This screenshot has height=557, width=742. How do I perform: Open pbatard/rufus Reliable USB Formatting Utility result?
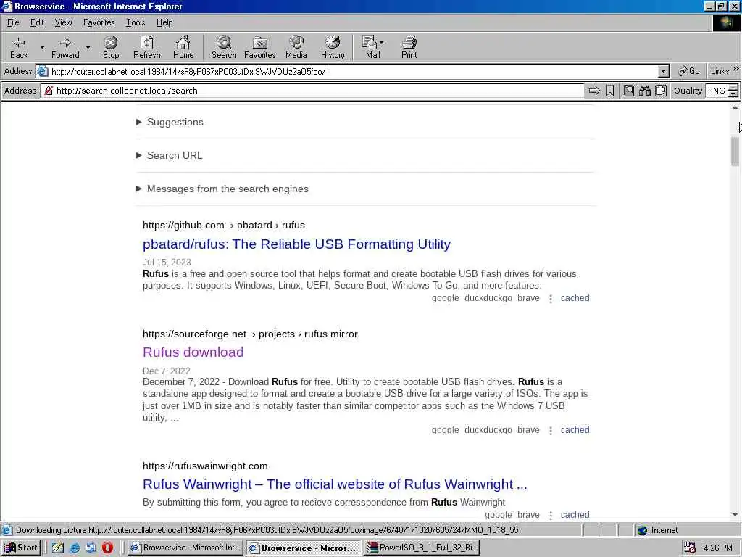click(296, 244)
